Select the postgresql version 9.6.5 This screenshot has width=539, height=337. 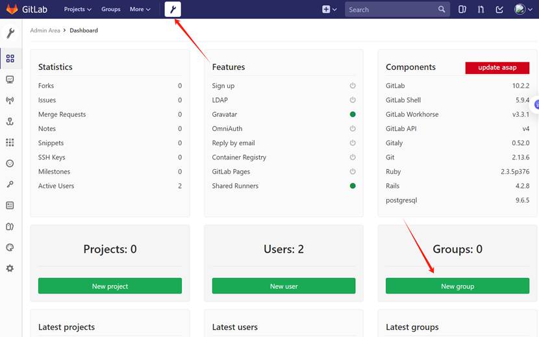pos(522,200)
